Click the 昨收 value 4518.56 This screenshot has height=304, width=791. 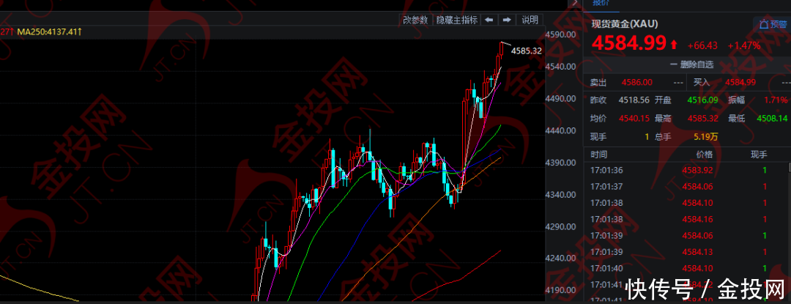pos(634,100)
